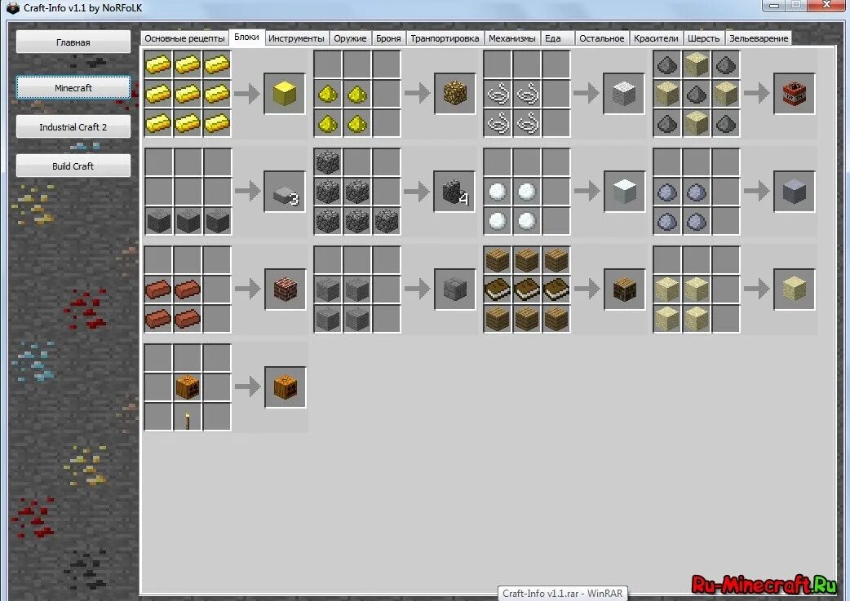Click the top-left stone in stone bricks recipe
The image size is (850, 601).
click(328, 289)
